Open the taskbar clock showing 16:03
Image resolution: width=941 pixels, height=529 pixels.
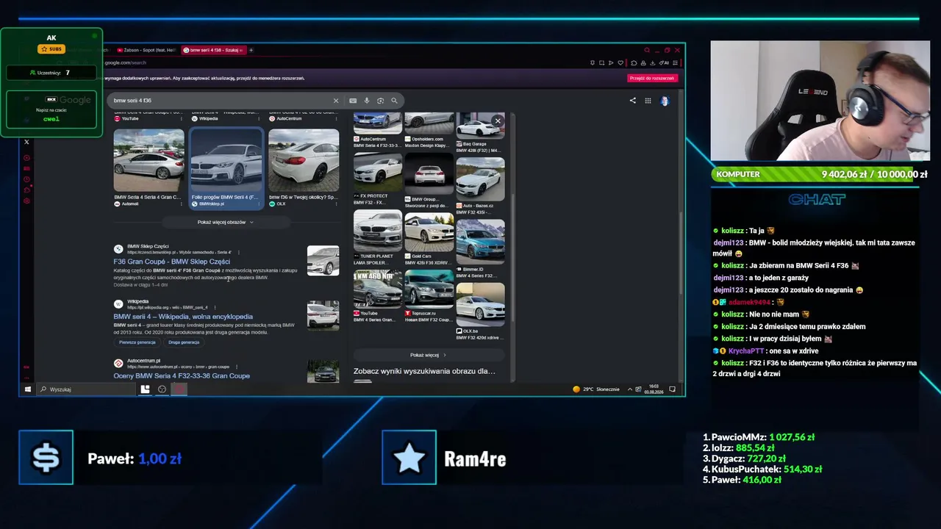pos(654,389)
